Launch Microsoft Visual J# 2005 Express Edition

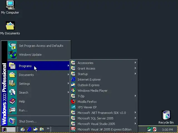pyautogui.click(x=104, y=129)
